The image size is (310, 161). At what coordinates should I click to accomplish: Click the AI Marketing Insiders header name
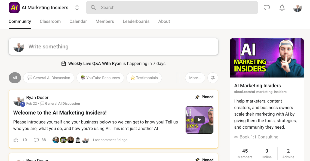point(45,8)
